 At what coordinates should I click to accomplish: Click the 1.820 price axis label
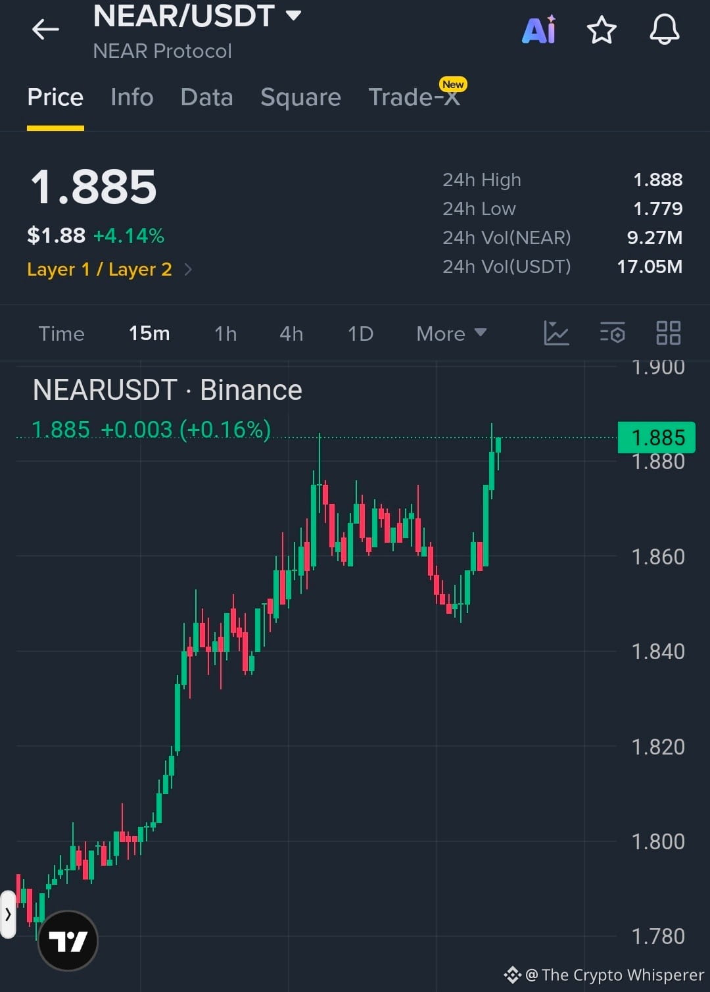click(658, 747)
